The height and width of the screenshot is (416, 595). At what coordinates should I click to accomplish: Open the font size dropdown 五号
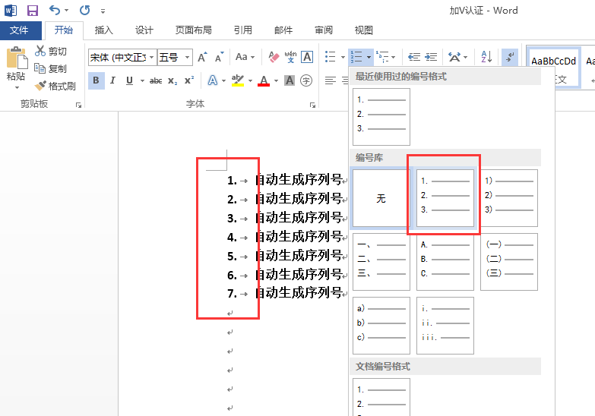point(187,58)
